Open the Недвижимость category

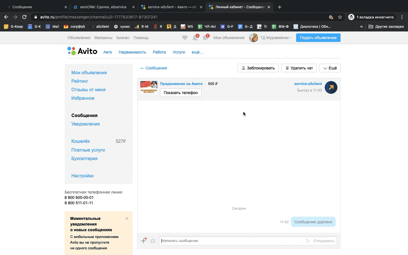click(132, 52)
